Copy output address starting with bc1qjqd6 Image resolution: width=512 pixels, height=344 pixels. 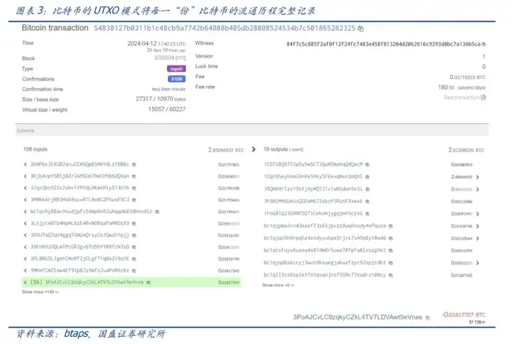(x=391, y=263)
